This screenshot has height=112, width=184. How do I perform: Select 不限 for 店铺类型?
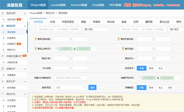(141, 88)
